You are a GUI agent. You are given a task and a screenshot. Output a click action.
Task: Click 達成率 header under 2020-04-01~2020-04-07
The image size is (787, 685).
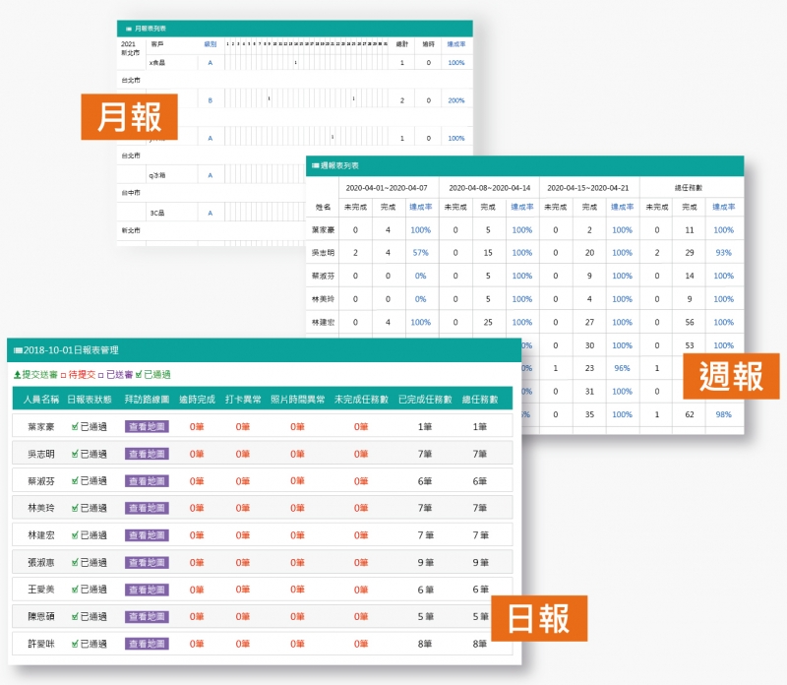click(420, 207)
